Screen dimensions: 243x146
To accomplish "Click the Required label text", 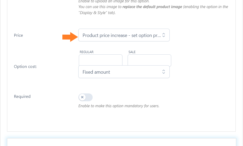I will [x=22, y=96].
